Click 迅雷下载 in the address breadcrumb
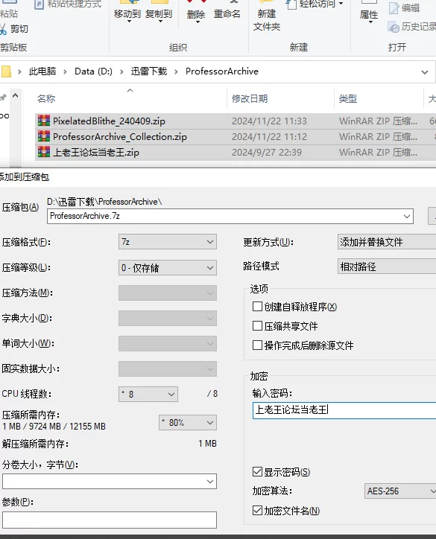Screen dimensions: 436x539 pos(149,71)
